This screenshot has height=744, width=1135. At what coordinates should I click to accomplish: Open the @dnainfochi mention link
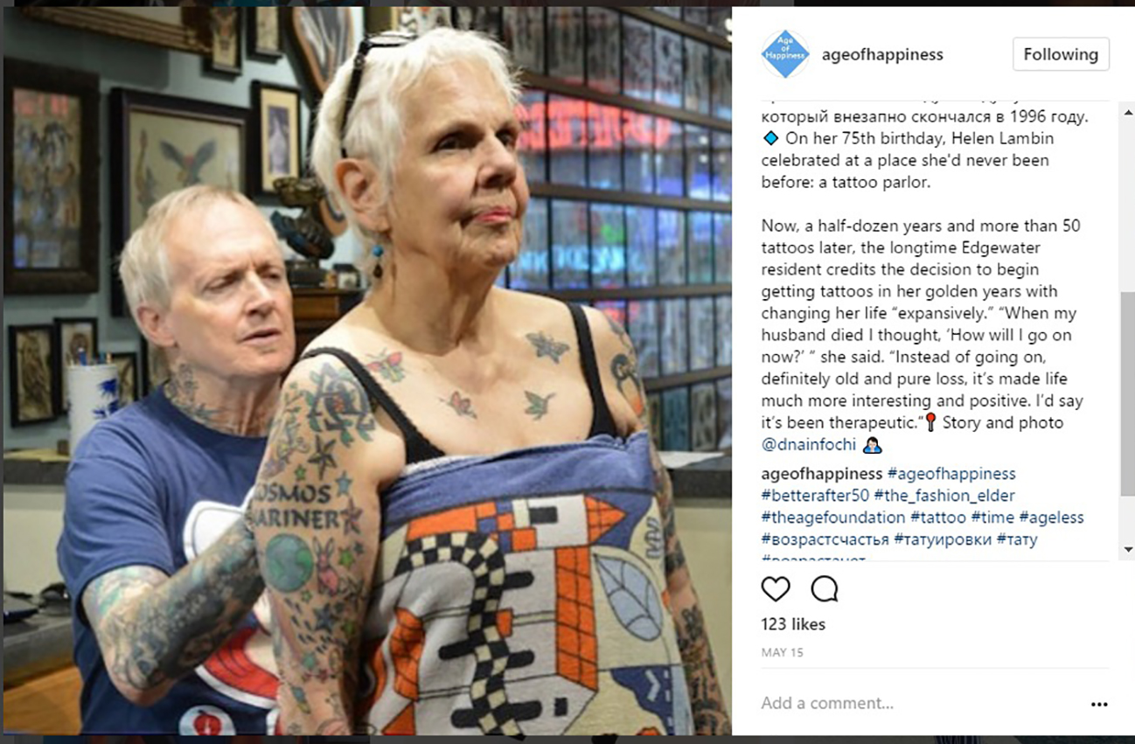(x=809, y=445)
